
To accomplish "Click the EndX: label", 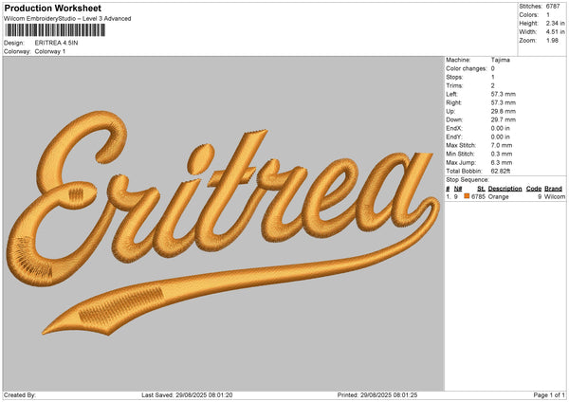I will pyautogui.click(x=454, y=128).
